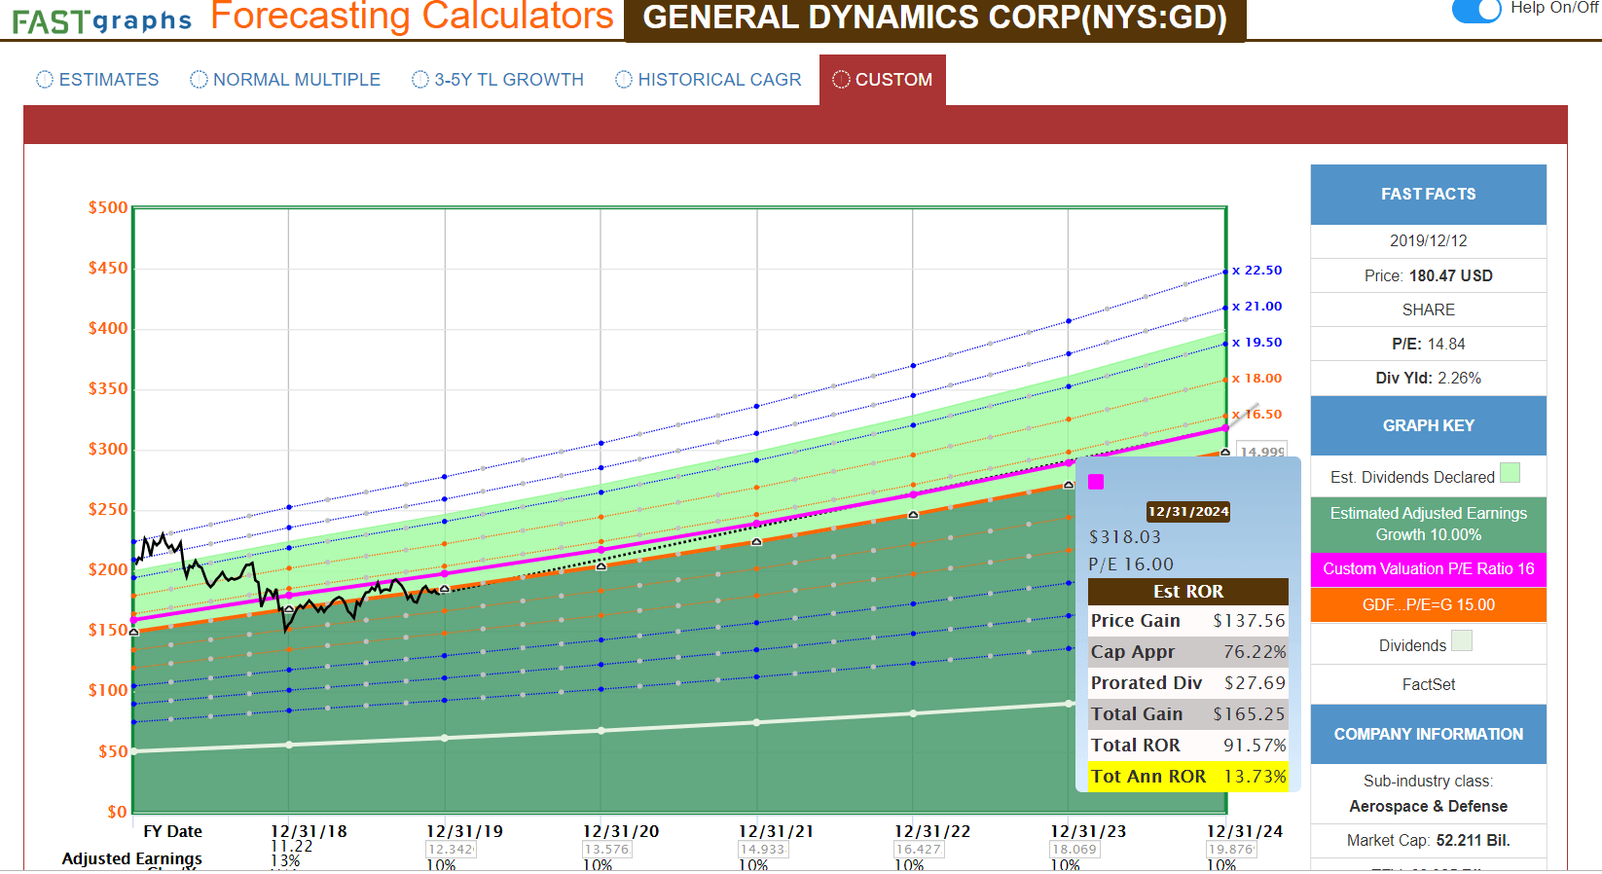Click the $500 y-axis label
Image resolution: width=1602 pixels, height=874 pixels.
(108, 207)
